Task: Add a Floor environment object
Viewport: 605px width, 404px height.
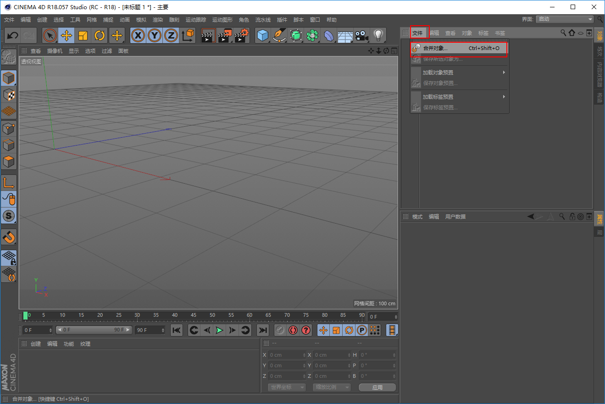Action: pos(345,35)
